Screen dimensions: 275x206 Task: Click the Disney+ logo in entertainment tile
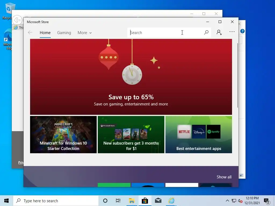coord(199,132)
